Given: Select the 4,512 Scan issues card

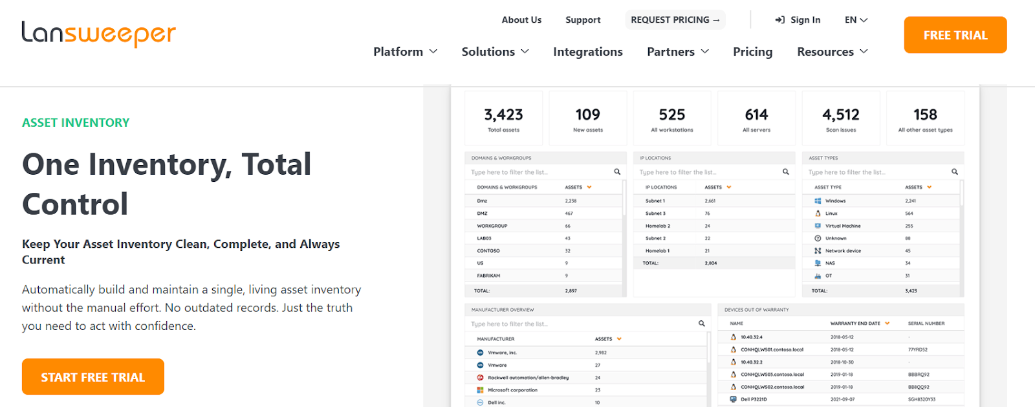Looking at the screenshot, I should point(841,118).
